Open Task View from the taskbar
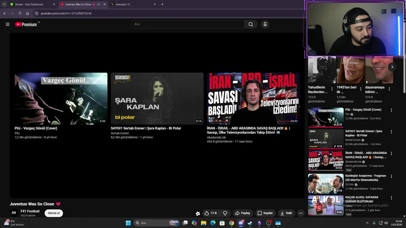Viewport: 406px width, 228px height. pyautogui.click(x=185, y=223)
